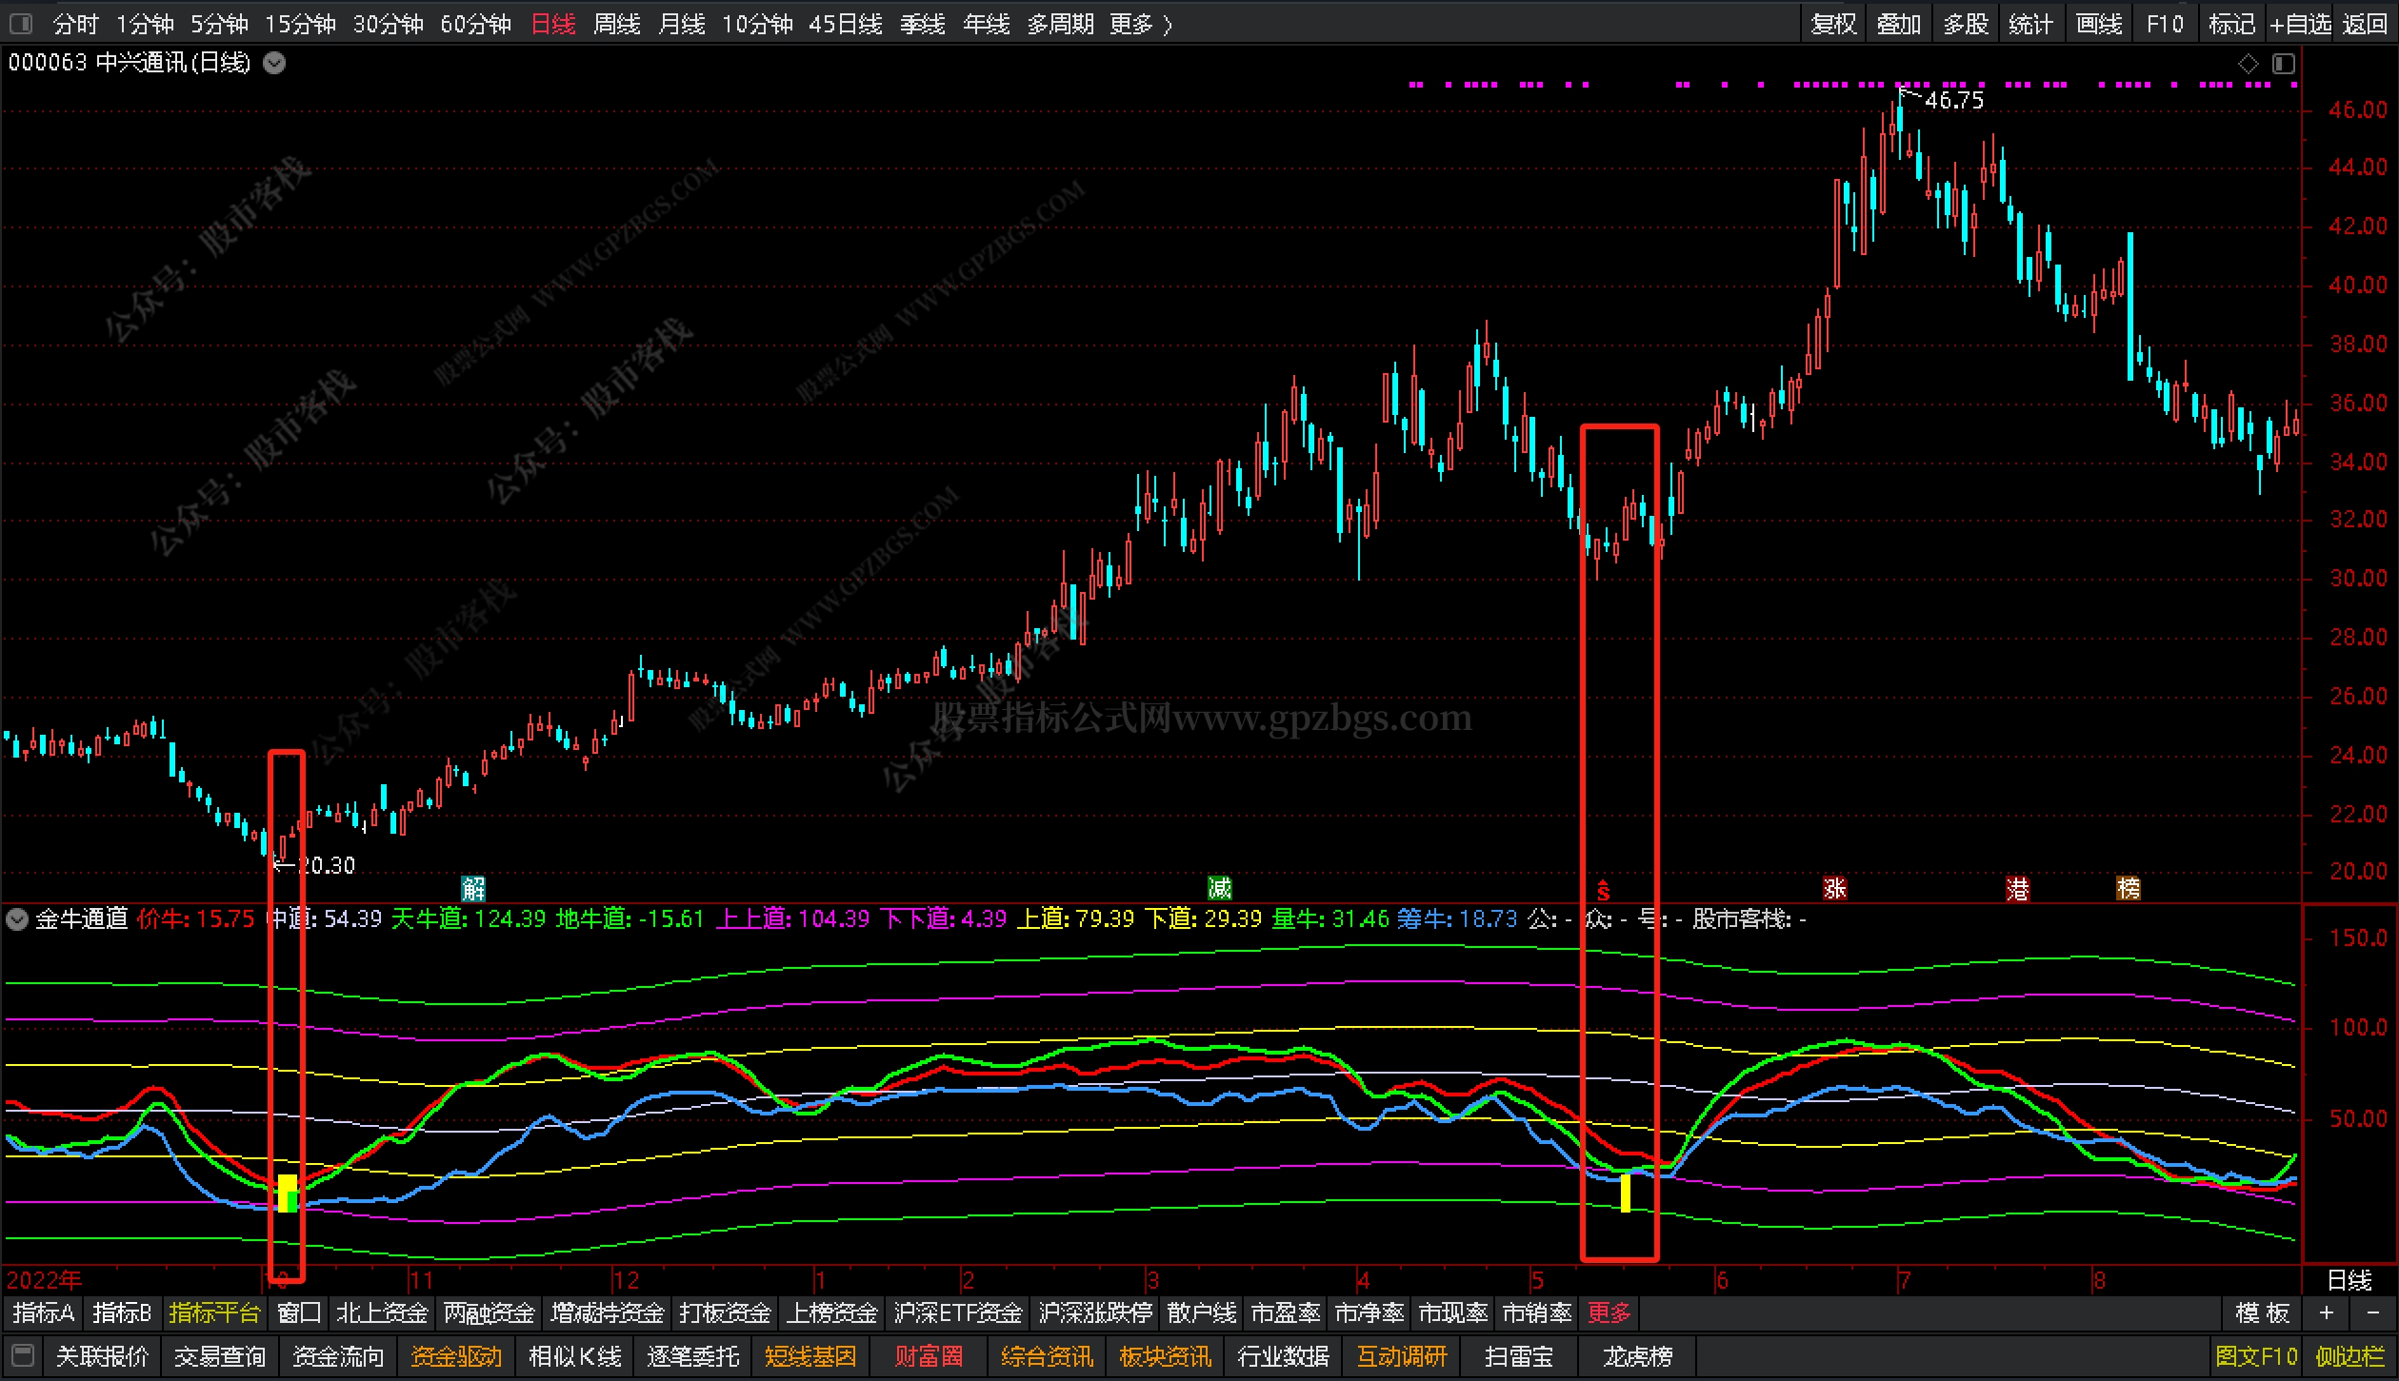Open 画线 drawing tools
Screen dimensions: 2399x1381
click(x=2099, y=24)
